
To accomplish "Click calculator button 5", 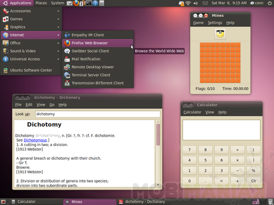I will pyautogui.click(x=206, y=160).
